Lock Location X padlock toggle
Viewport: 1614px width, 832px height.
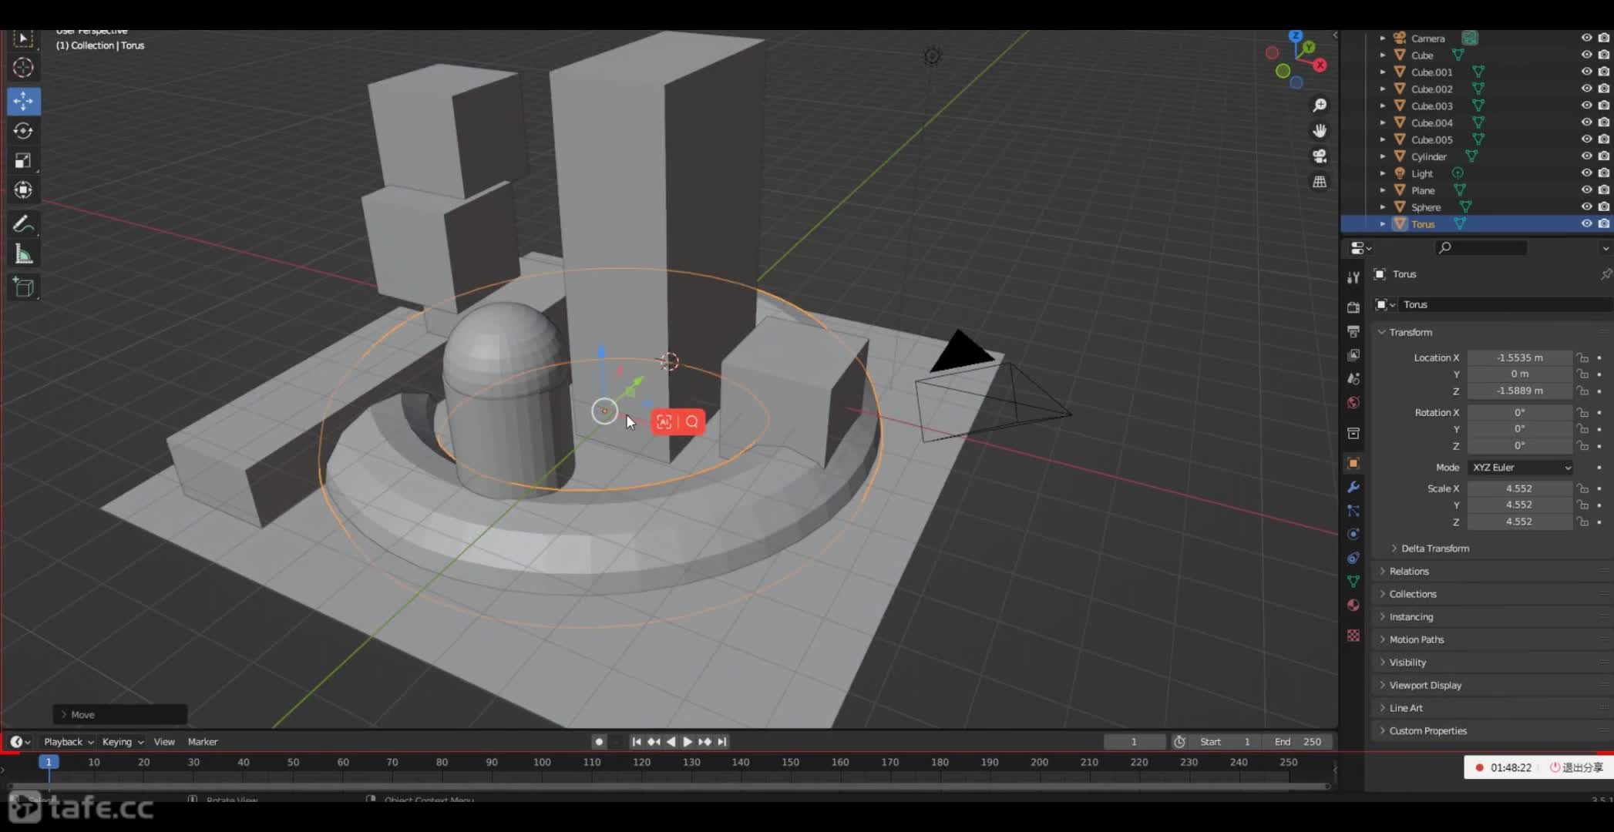(x=1582, y=357)
